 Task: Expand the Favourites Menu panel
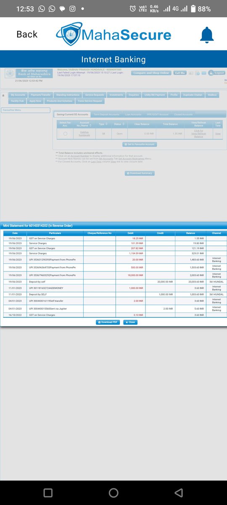coord(25,110)
